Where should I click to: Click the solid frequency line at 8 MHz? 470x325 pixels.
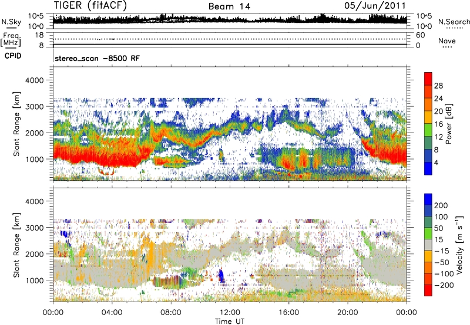pyautogui.click(x=230, y=45)
